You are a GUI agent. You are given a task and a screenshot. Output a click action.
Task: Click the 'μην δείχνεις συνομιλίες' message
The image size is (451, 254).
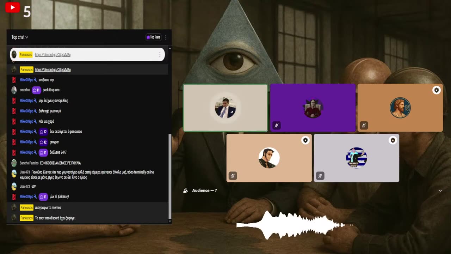click(53, 101)
